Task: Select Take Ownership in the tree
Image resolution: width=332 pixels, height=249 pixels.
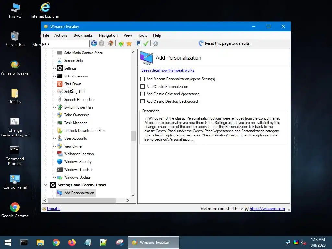Action: (x=77, y=115)
